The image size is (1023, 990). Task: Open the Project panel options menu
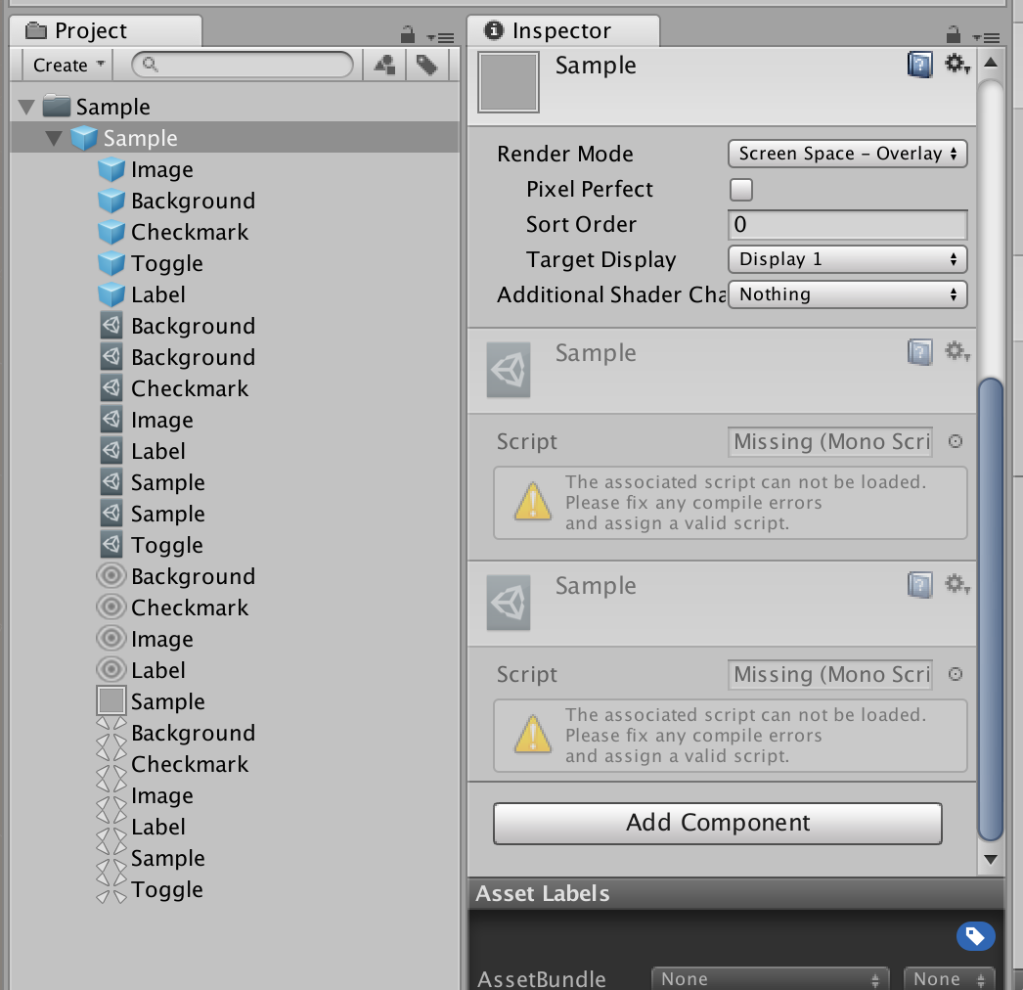tap(441, 37)
